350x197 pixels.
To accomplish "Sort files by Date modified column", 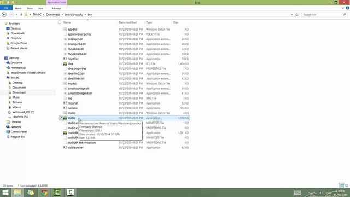I will coord(127,22).
